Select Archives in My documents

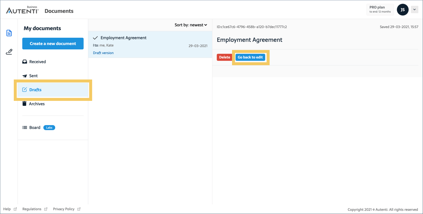pos(37,104)
